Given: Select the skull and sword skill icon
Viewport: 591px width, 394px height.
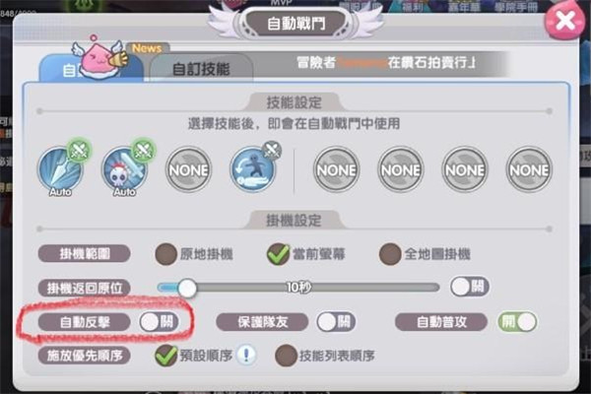Looking at the screenshot, I should [124, 169].
